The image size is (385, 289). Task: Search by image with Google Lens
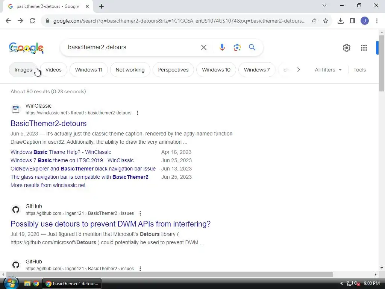[237, 47]
